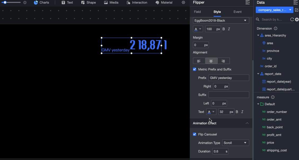The width and height of the screenshot is (299, 160).
Task: Open the prefix Text color picker
Action: [211, 112]
